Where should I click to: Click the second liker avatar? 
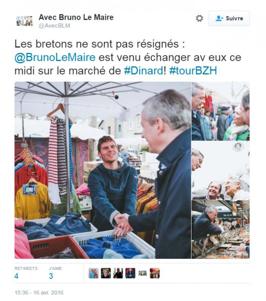[106, 273]
